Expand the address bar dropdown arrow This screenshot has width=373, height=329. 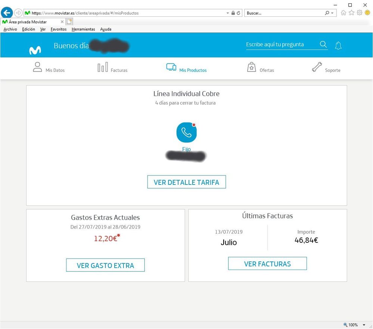[x=228, y=13]
